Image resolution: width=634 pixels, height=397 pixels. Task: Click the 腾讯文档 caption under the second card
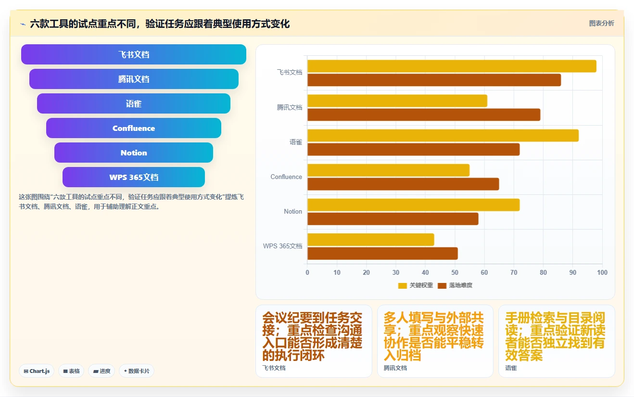395,368
